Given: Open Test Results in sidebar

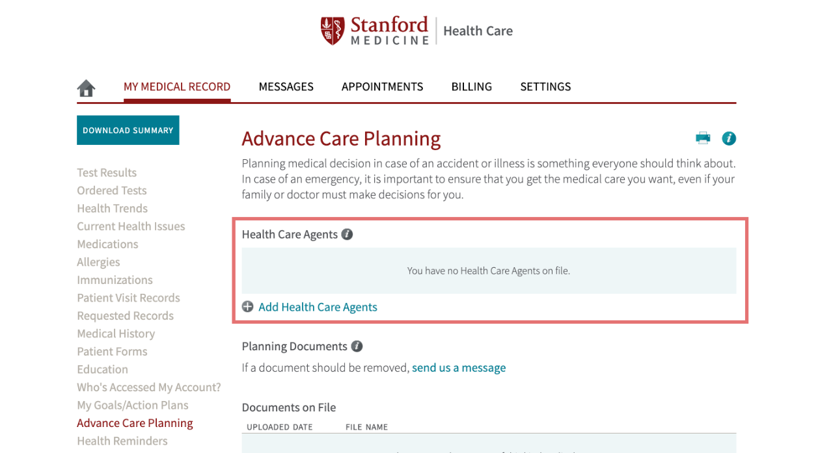Looking at the screenshot, I should pyautogui.click(x=107, y=172).
